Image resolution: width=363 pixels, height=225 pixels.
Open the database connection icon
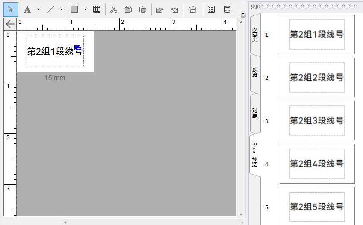[x=227, y=9]
